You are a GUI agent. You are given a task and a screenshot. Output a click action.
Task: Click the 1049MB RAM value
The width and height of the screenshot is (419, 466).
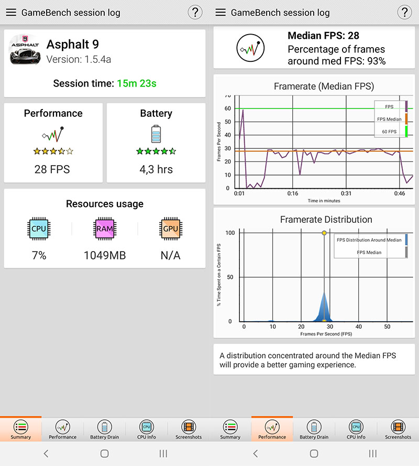[105, 255]
